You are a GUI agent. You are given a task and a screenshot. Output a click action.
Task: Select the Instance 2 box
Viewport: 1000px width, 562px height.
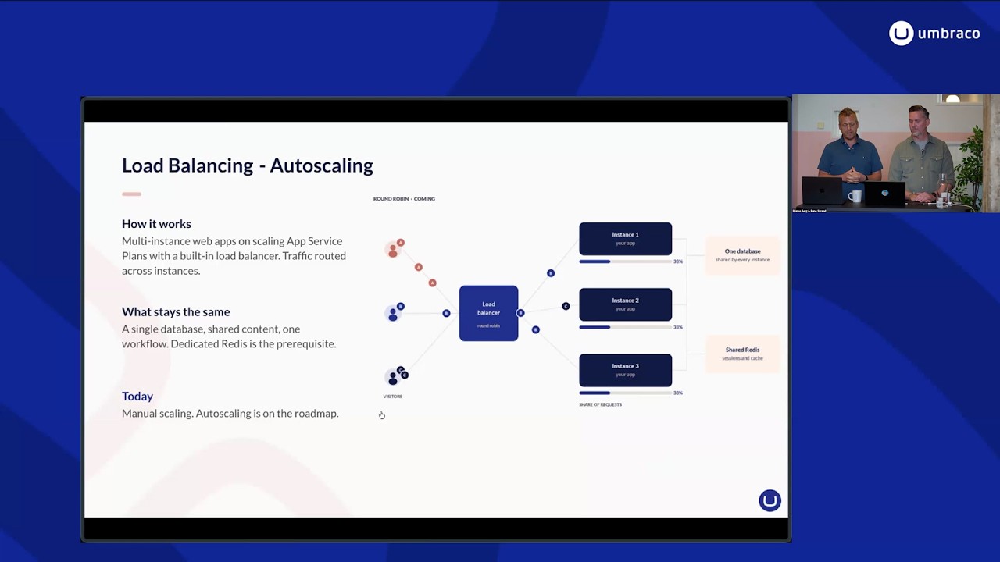coord(625,304)
